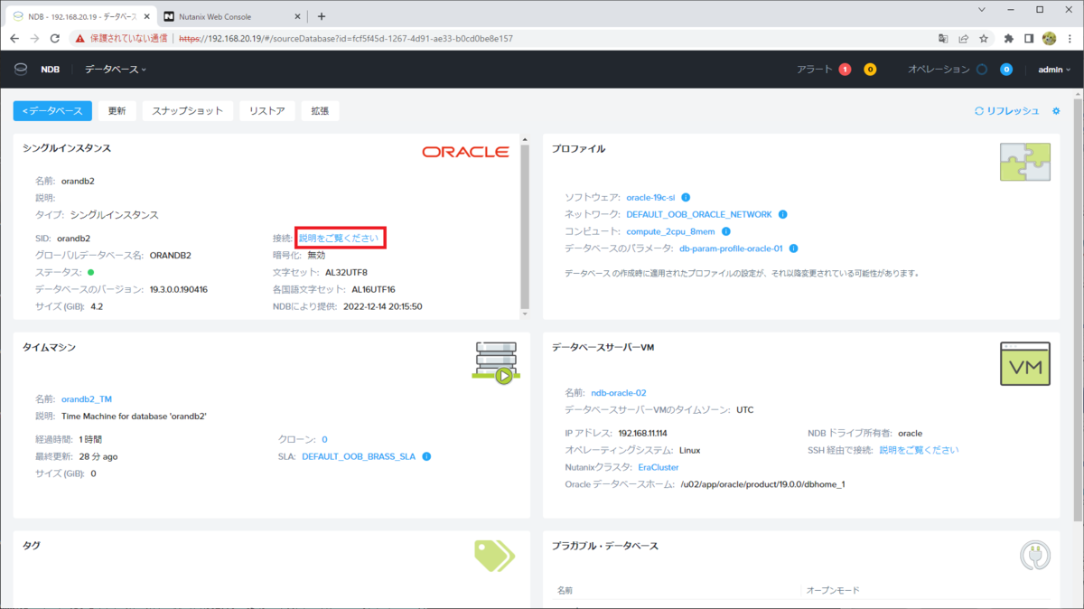The height and width of the screenshot is (609, 1084).
Task: Open the page settings gear icon
Action: click(x=1056, y=110)
